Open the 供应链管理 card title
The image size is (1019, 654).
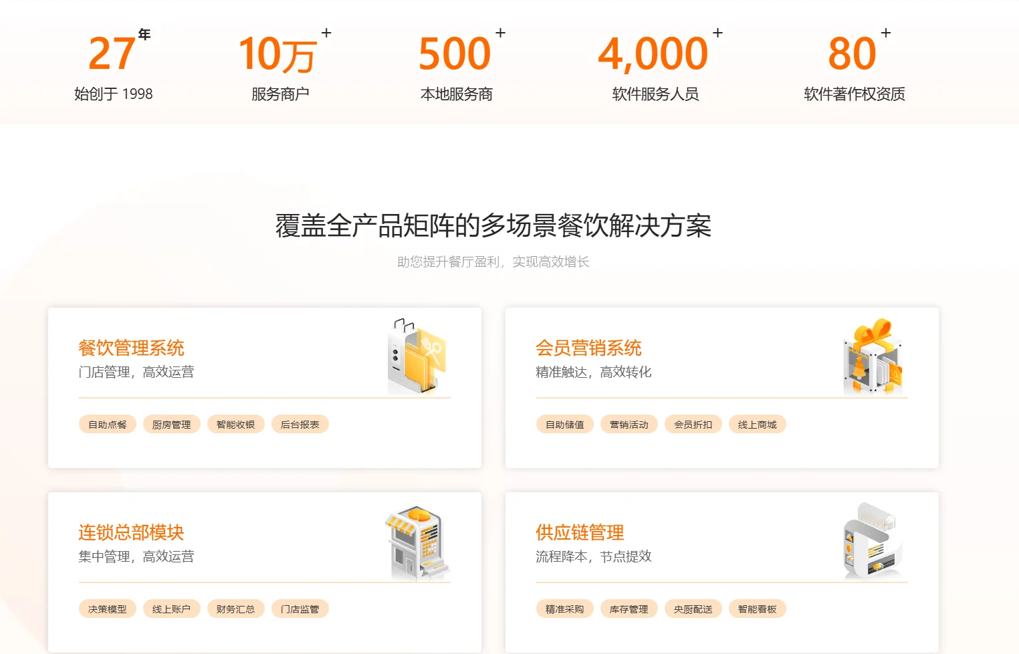[580, 532]
